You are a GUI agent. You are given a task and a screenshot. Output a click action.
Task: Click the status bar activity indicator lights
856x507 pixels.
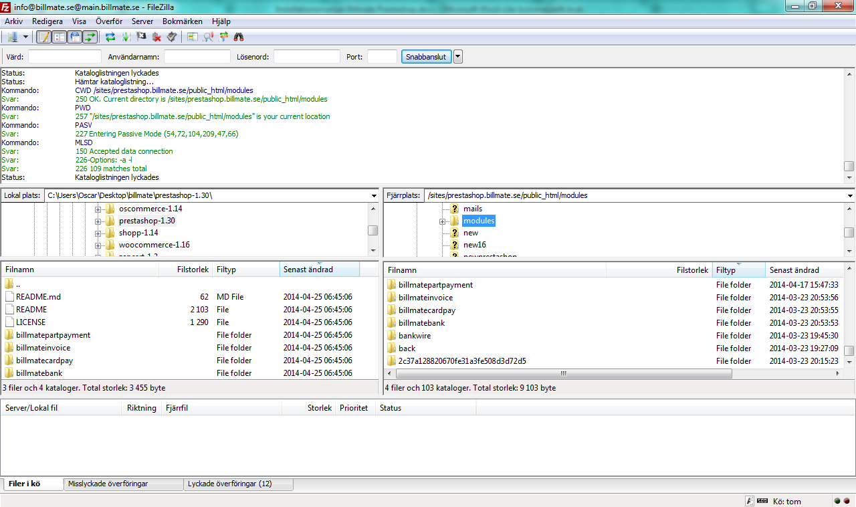(x=842, y=501)
